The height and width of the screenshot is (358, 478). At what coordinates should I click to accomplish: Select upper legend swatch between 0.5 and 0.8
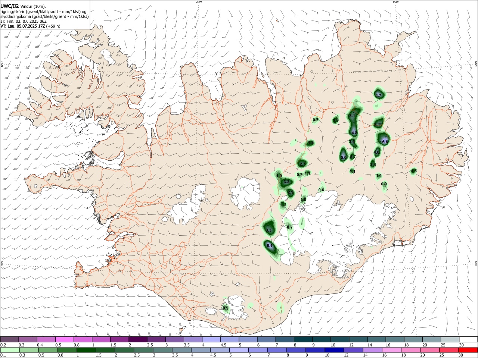pyautogui.click(x=65, y=339)
